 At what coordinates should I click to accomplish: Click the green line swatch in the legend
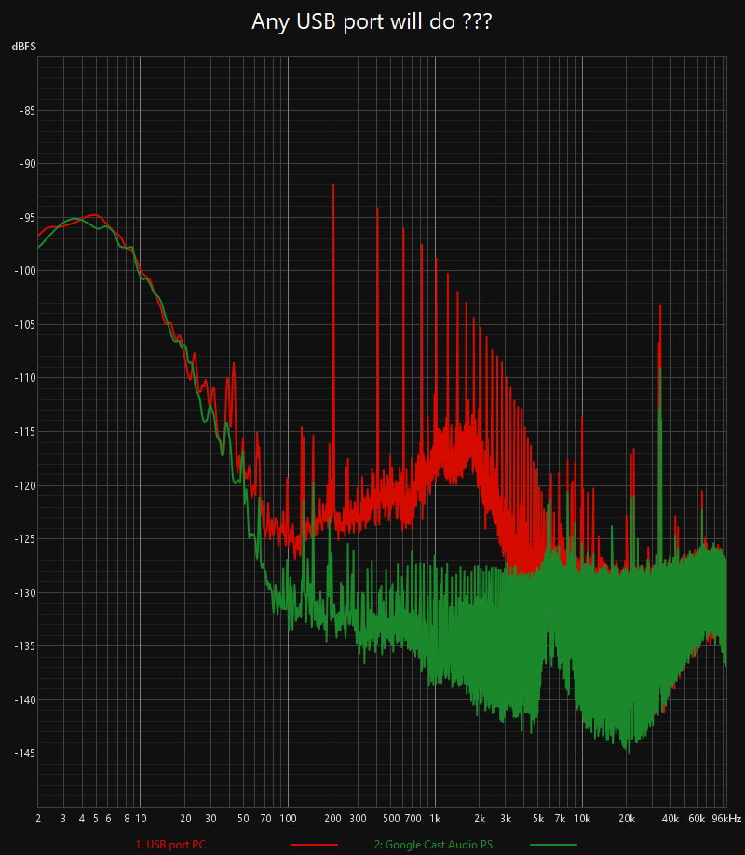553,845
